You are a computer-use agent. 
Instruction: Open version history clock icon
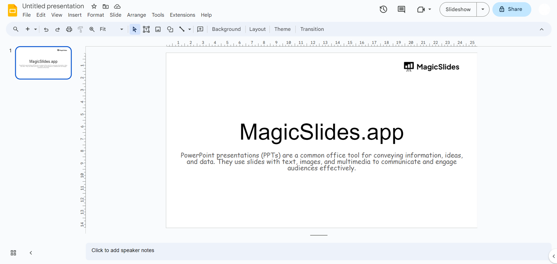(383, 9)
